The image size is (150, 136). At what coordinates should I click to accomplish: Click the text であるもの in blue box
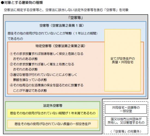[15, 39]
